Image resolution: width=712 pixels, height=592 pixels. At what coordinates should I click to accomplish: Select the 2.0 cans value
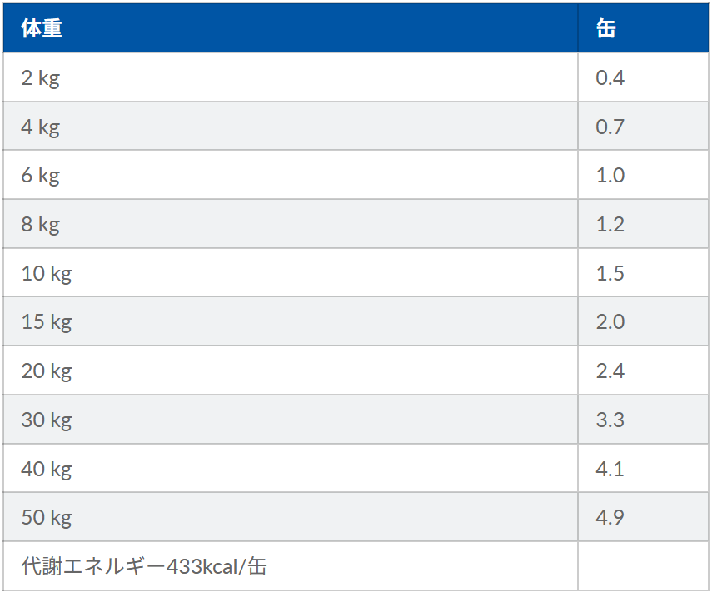coord(610,322)
